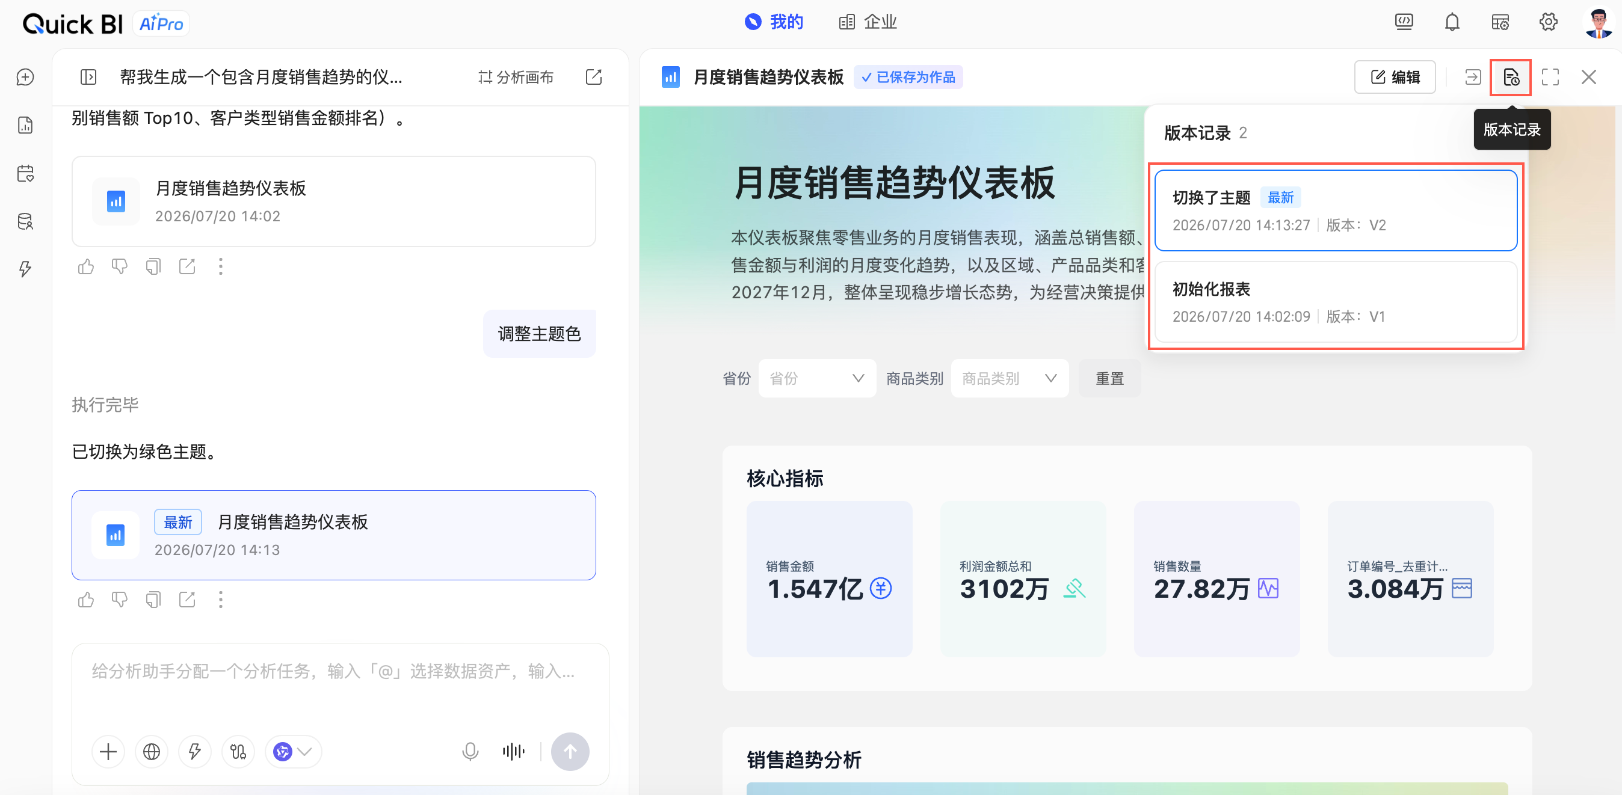
Task: Open the 省份 filter dropdown
Action: (817, 378)
